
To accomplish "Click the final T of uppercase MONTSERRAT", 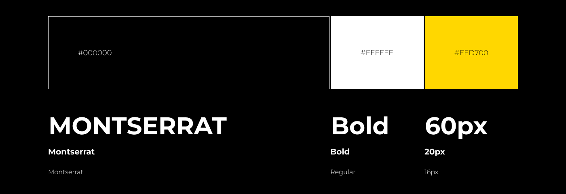I will (219, 126).
